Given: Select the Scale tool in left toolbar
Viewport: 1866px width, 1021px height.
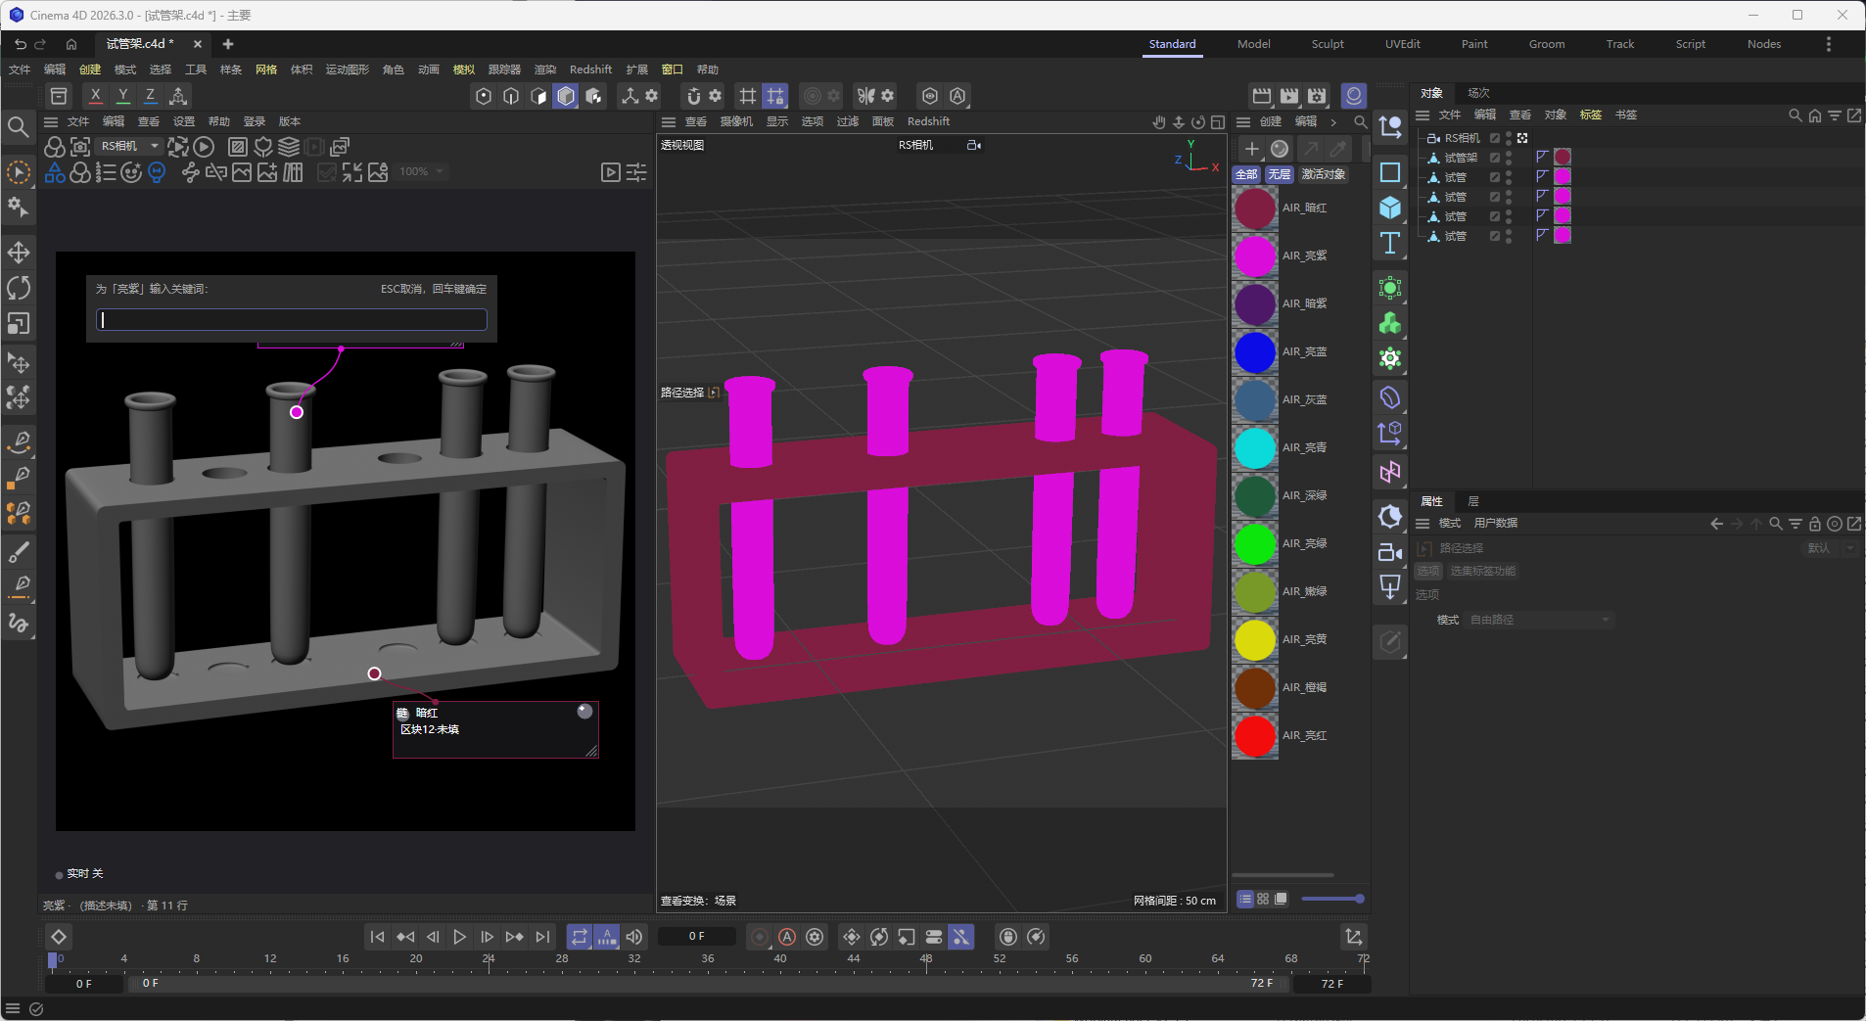Looking at the screenshot, I should 19,323.
